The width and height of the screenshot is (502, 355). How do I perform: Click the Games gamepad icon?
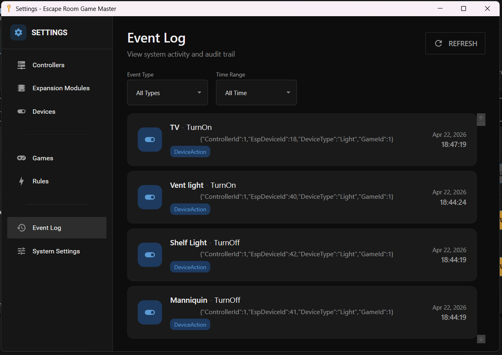click(21, 158)
